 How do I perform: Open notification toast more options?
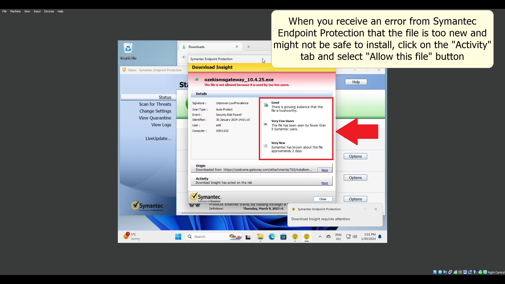(x=365, y=209)
